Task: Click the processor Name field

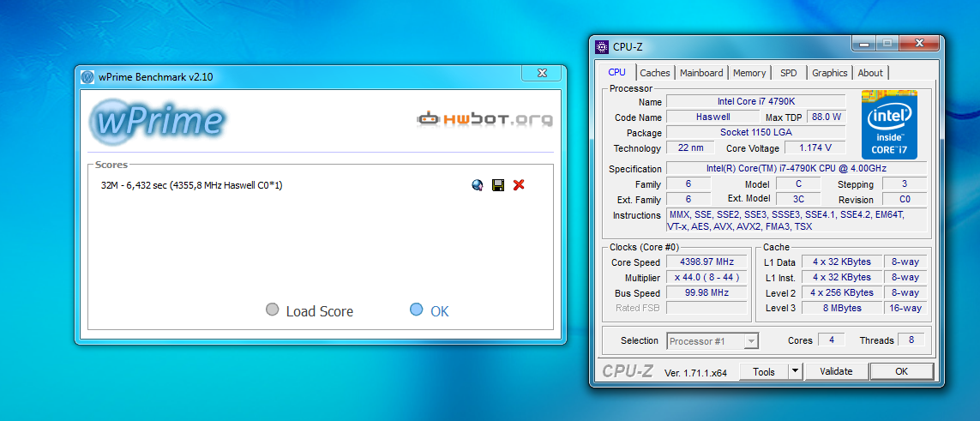Action: coord(755,101)
